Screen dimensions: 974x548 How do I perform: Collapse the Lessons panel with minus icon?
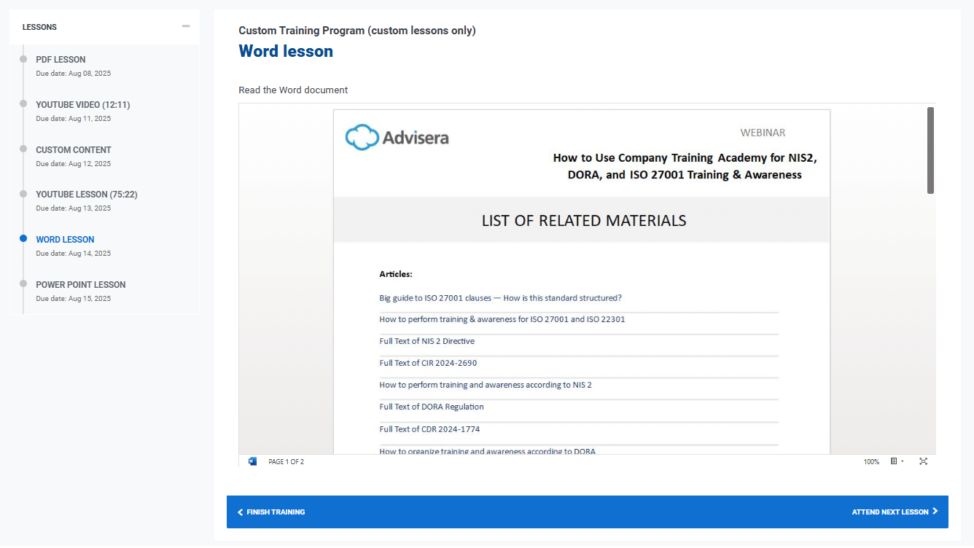click(186, 26)
